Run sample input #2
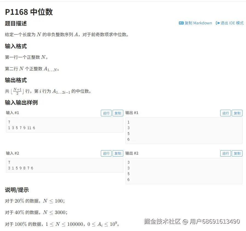The width and height of the screenshot is (246, 231). 106,153
